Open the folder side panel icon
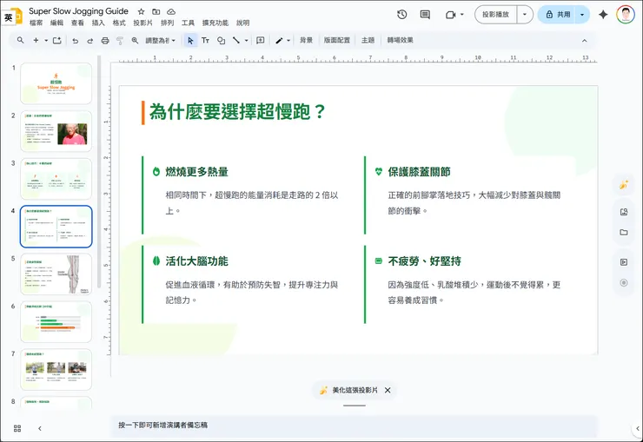Image resolution: width=643 pixels, height=442 pixels. coord(624,232)
